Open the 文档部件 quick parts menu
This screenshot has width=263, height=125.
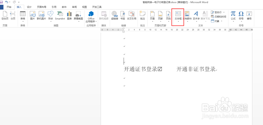187,17
